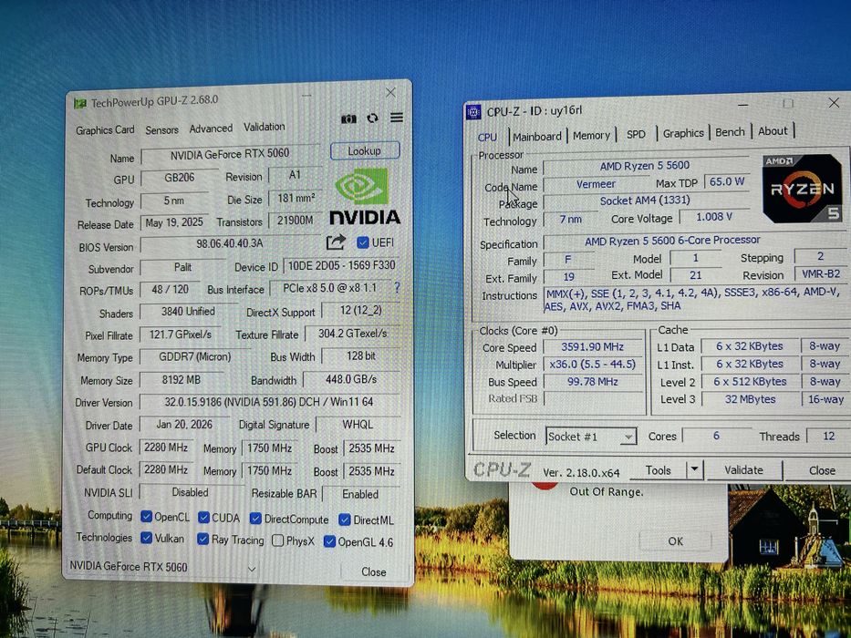Click the Core Speed value 3591.90 MHz

592,346
